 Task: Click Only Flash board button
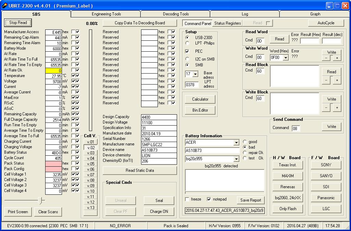pyautogui.click(x=288, y=209)
